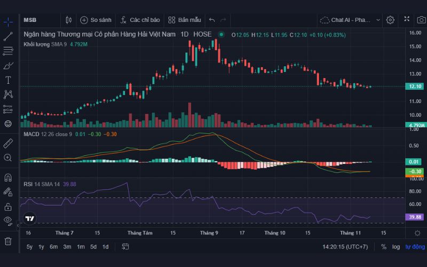427x267 pixels.
Task: Click the So sánh compare button
Action: pyautogui.click(x=96, y=20)
